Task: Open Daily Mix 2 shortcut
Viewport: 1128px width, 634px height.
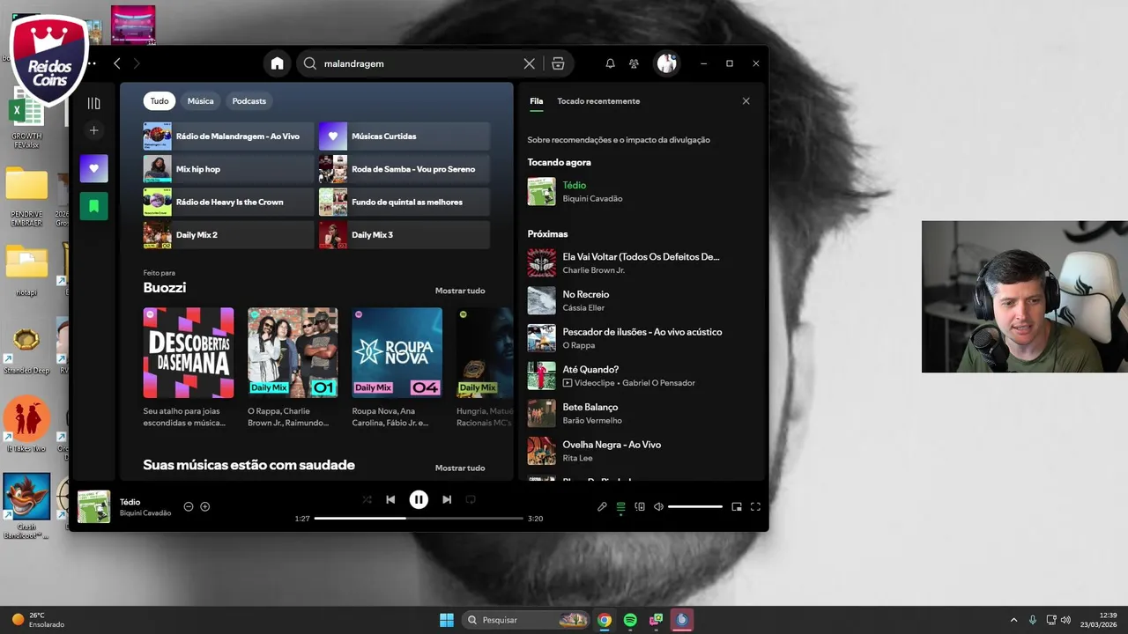Action: click(x=228, y=235)
